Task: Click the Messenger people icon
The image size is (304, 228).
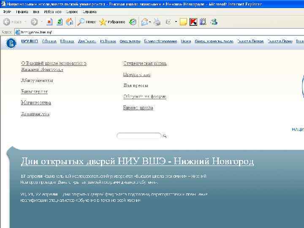Action: tap(214, 22)
